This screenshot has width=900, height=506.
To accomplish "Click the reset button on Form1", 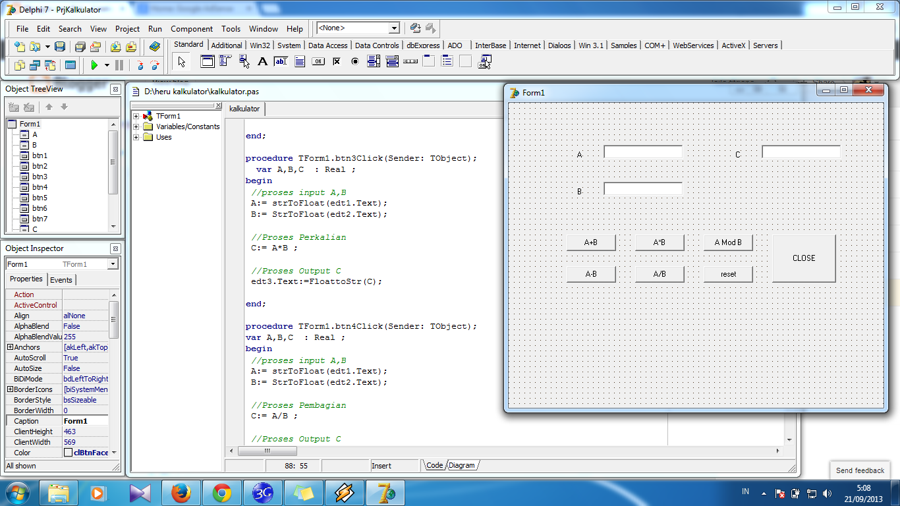I will [728, 274].
